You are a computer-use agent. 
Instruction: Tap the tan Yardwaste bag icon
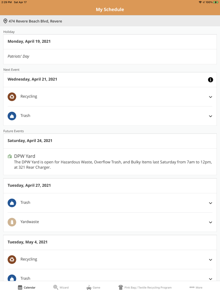click(12, 222)
